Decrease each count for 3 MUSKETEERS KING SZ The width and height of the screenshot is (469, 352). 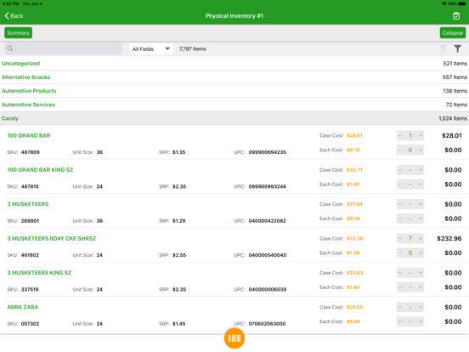pos(400,287)
